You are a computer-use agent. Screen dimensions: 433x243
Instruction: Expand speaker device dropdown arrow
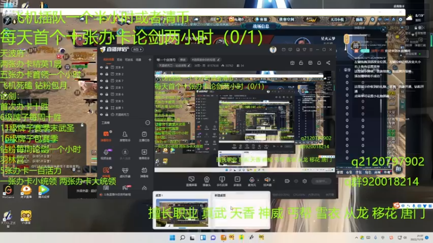(274, 180)
